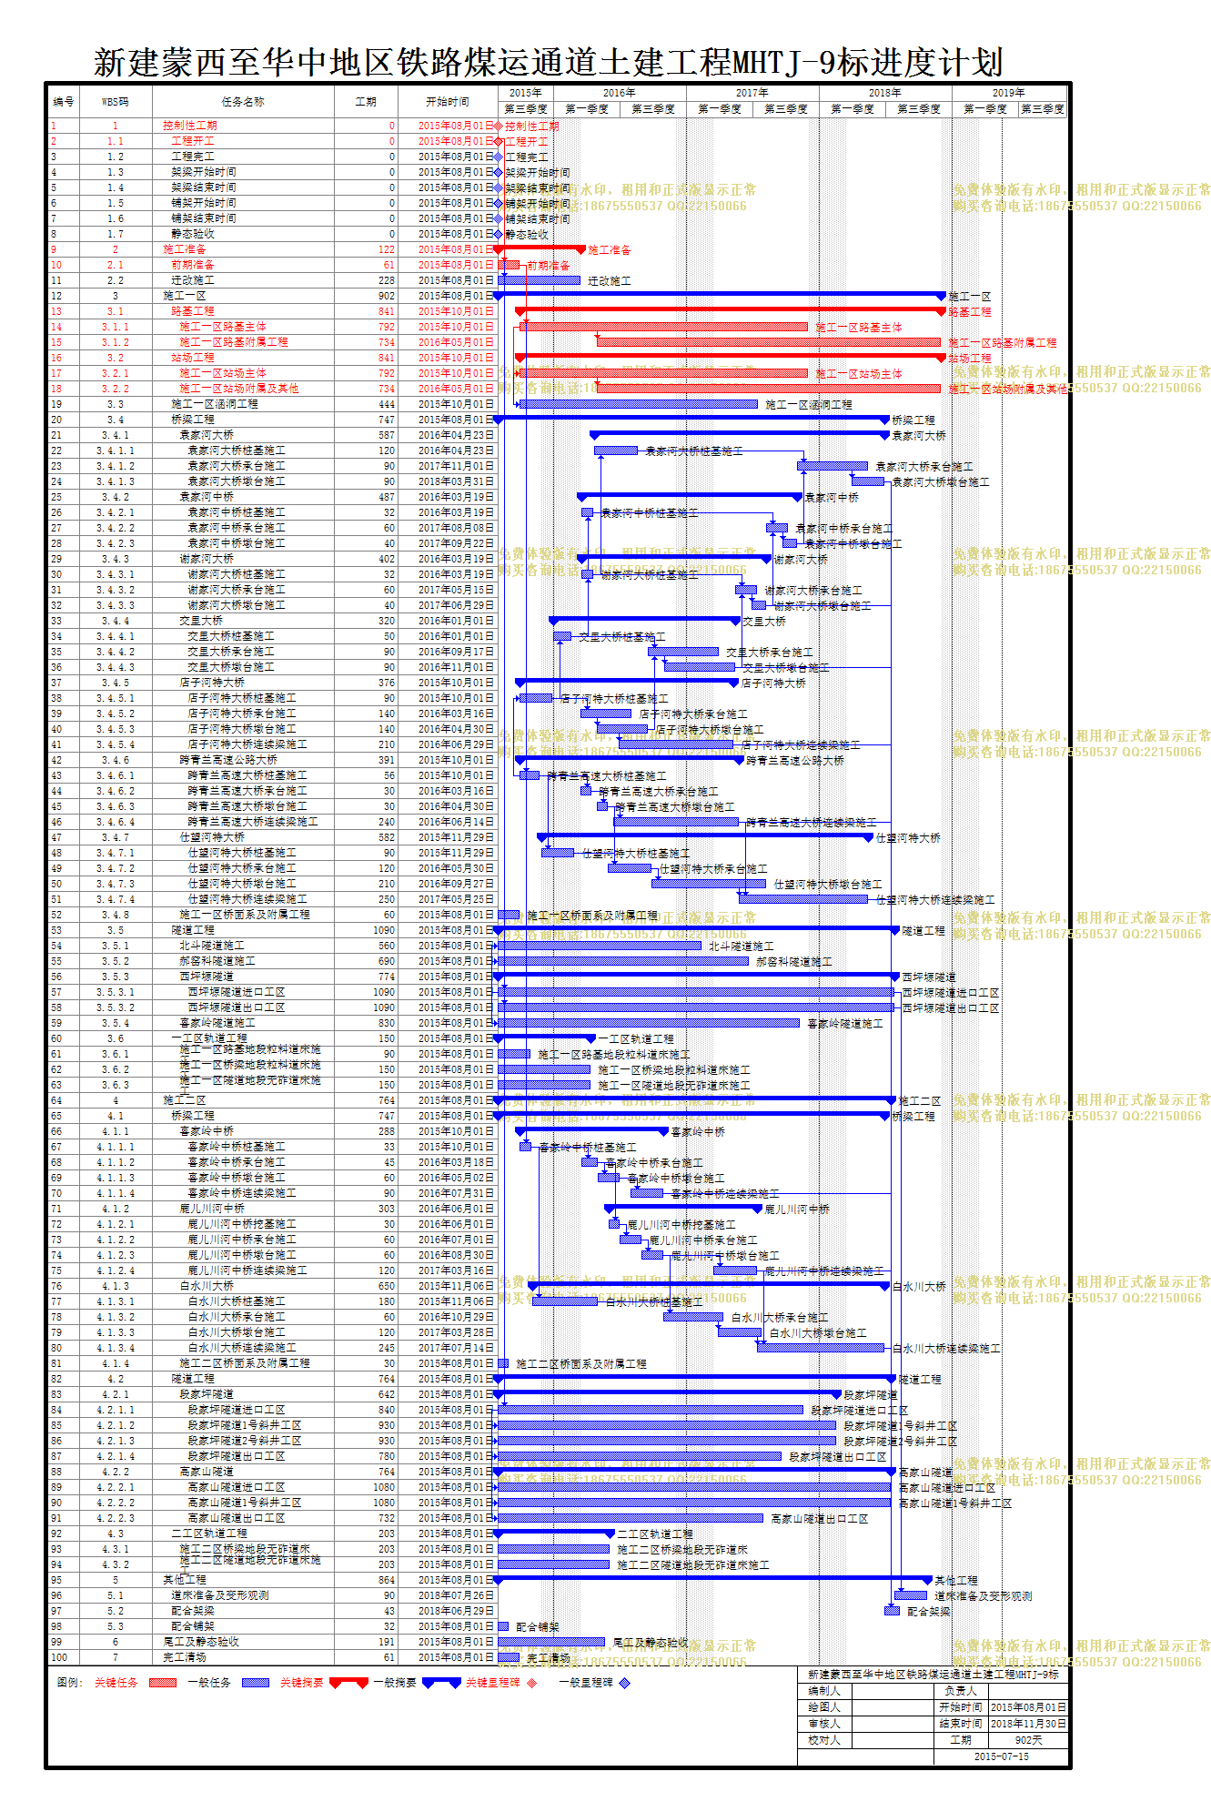1211x1812 pixels.
Task: Select the 郝窑科隧道施工 Gantt bar
Action: click(x=623, y=961)
